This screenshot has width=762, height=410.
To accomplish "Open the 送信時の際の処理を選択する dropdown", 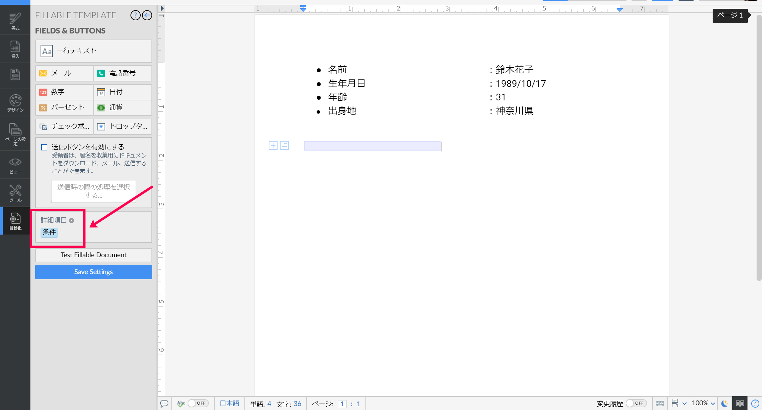I will 94,191.
